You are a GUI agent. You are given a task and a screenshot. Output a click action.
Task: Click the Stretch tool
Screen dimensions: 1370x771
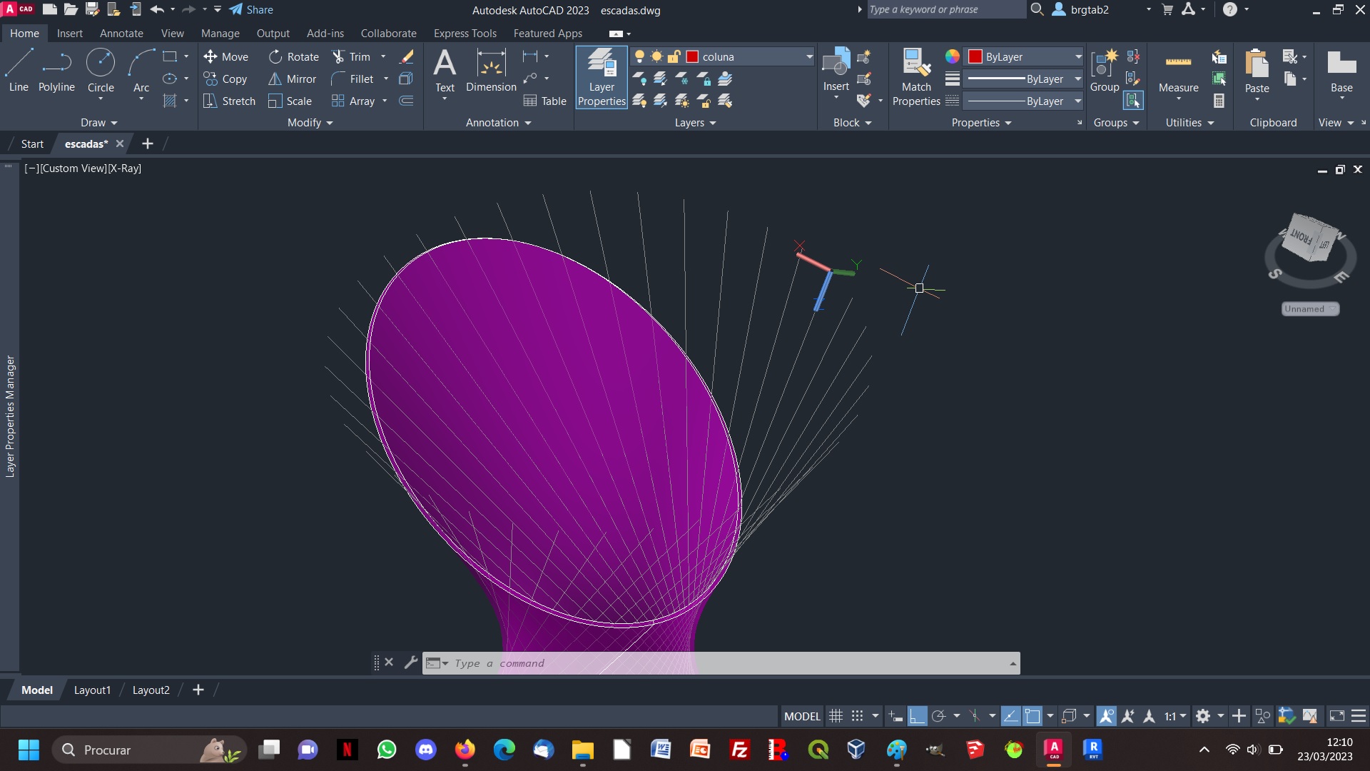pyautogui.click(x=229, y=101)
